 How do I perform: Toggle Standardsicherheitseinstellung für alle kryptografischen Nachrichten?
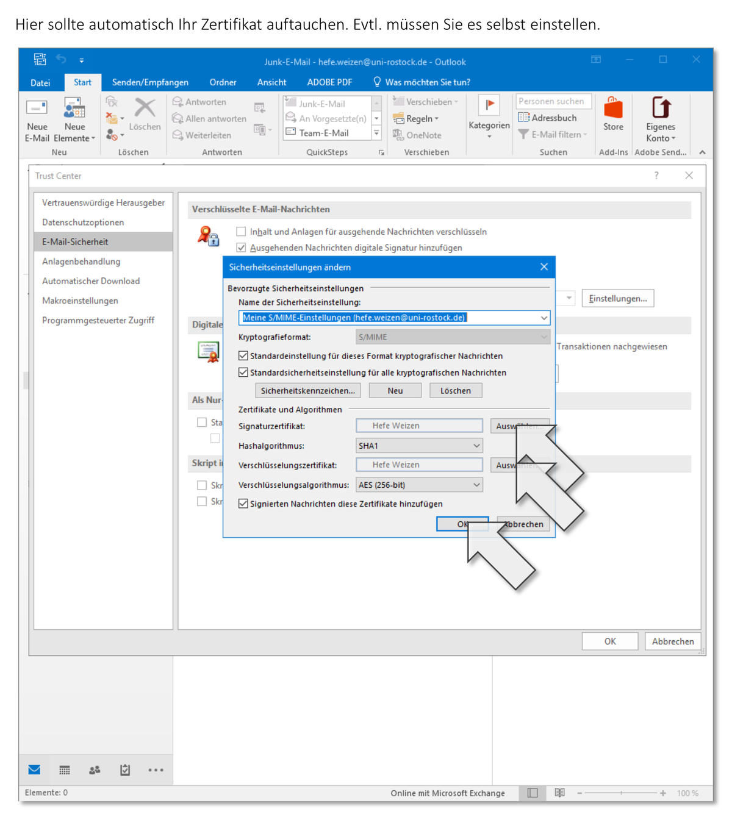[243, 372]
